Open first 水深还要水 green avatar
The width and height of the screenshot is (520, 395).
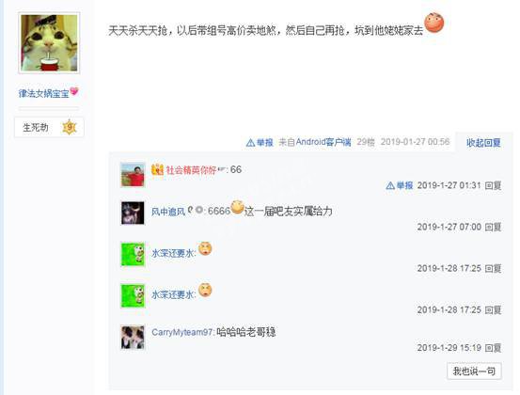coord(133,254)
